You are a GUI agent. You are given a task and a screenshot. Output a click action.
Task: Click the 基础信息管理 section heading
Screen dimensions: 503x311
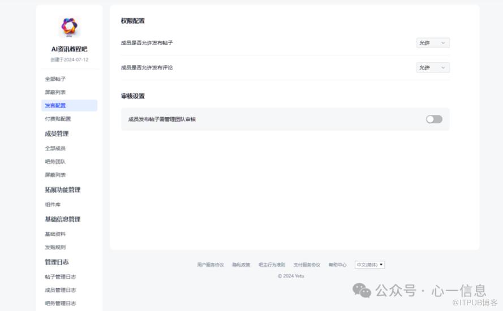[x=63, y=219]
